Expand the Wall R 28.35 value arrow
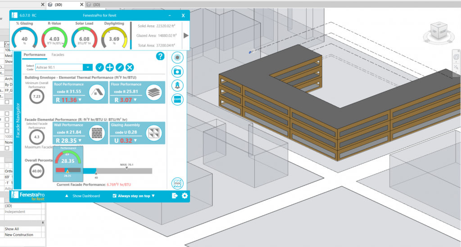The height and width of the screenshot is (247, 461). tap(80, 140)
